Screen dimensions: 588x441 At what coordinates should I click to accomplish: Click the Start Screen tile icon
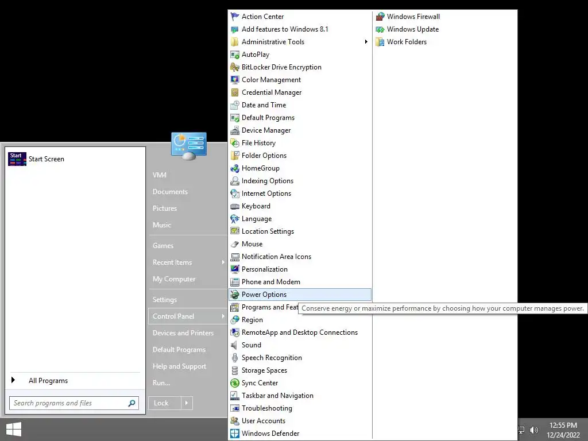tap(17, 159)
